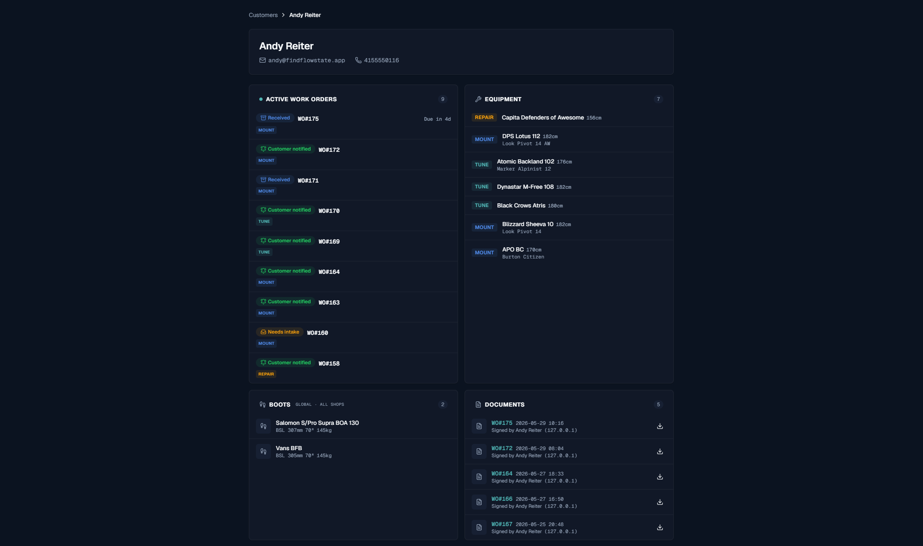
Task: Click the MOUNT tag on DPS Lotus 112
Action: 484,140
